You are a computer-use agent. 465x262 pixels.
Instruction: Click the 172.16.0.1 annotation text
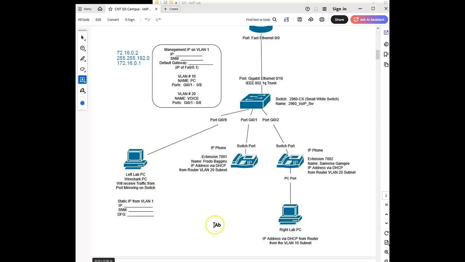129,63
